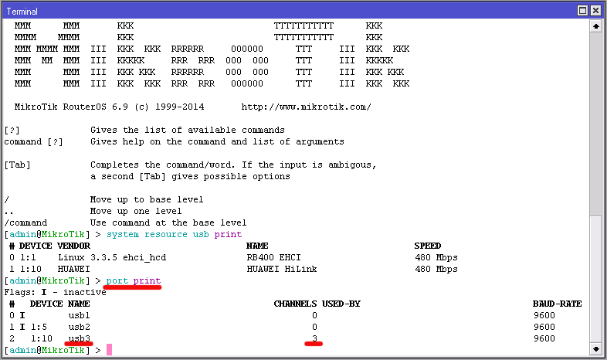This screenshot has height=360, width=607.
Task: Click the USED-BY column header
Action: click(x=341, y=304)
